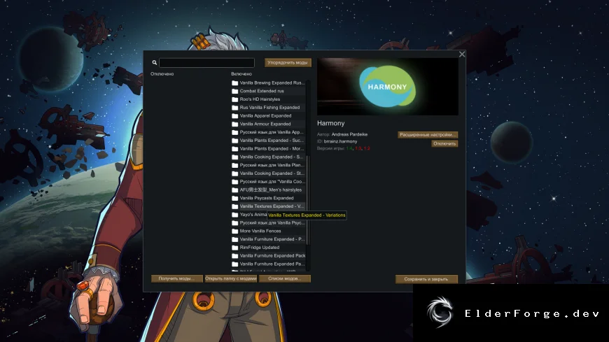Click folder icon of Vanilla Cooking Expanded - St...
The image size is (609, 342).
coord(235,173)
